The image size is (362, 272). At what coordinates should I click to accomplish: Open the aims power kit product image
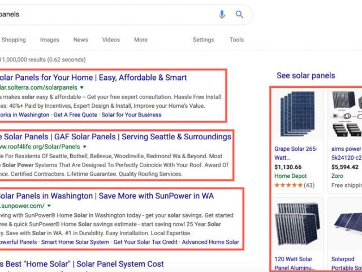pos(346,114)
